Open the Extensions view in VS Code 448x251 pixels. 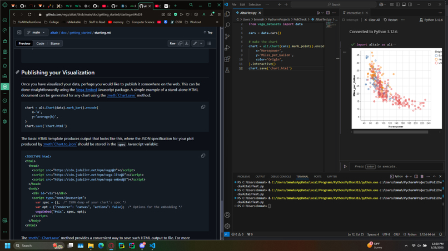tap(227, 59)
